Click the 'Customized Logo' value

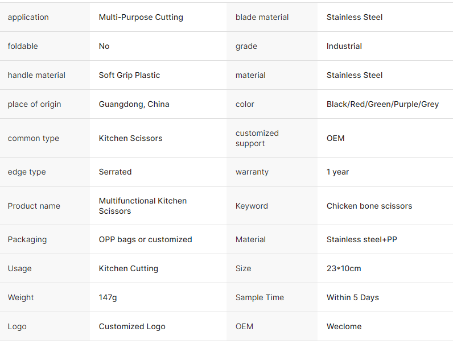click(132, 326)
